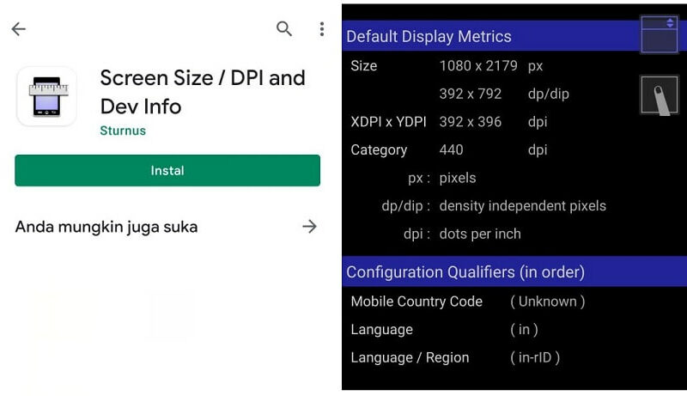Select 'Anda mungkin juga suka' heading

[x=106, y=227]
